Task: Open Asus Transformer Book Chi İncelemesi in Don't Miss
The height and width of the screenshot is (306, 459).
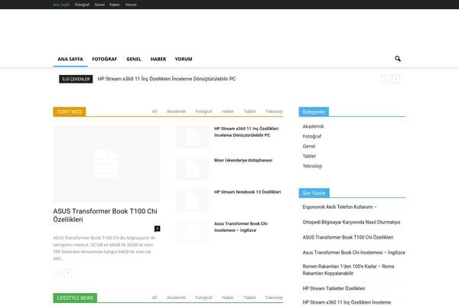Action: click(241, 227)
